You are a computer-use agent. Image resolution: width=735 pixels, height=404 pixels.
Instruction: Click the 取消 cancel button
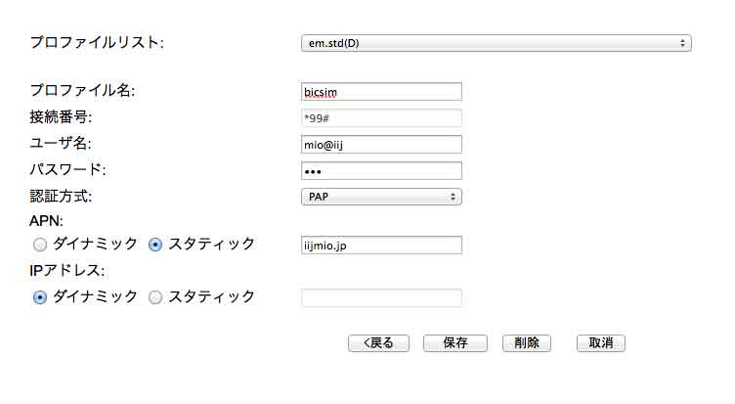(x=601, y=343)
